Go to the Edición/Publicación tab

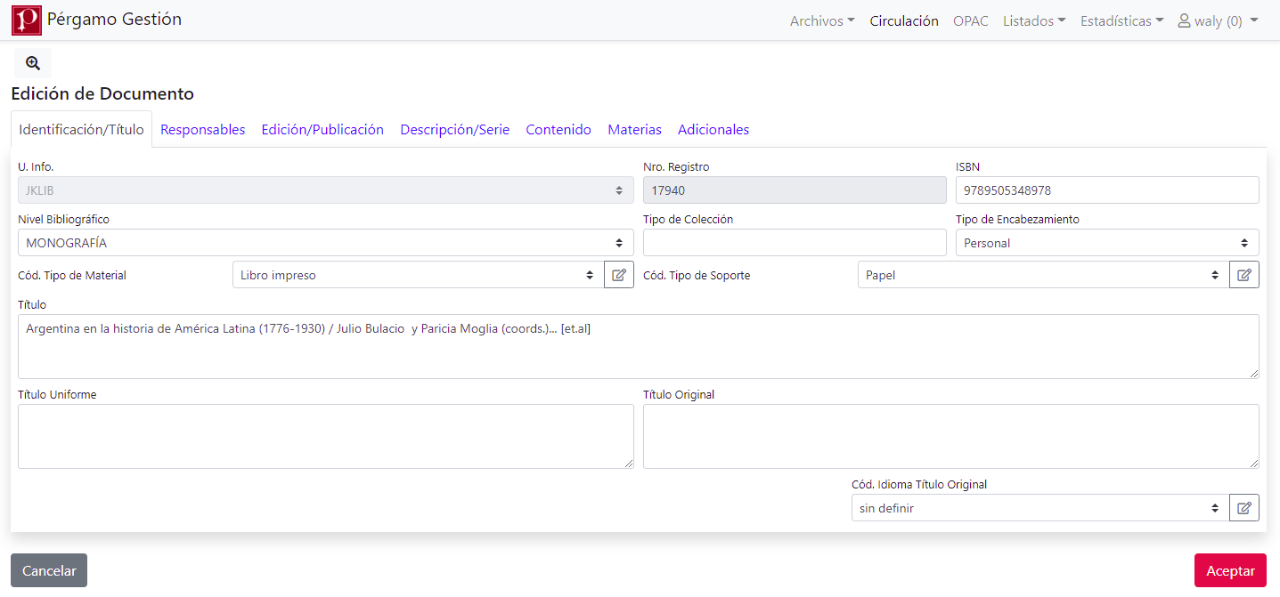[x=322, y=130]
